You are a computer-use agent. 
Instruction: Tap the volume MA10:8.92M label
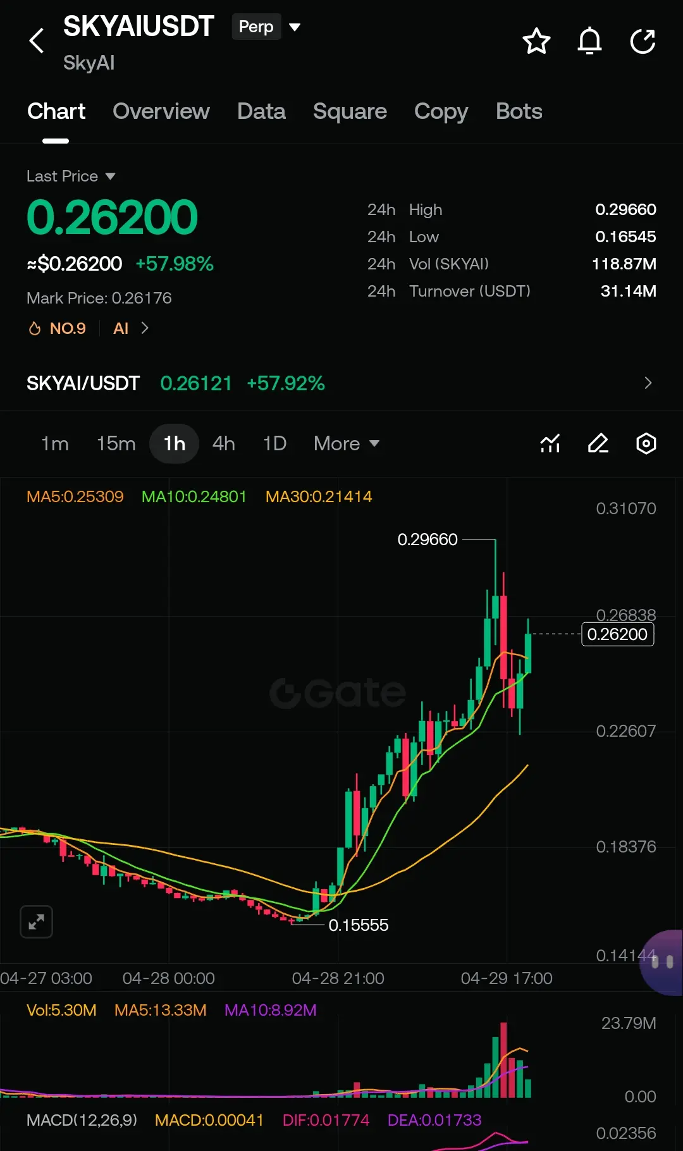271,1010
